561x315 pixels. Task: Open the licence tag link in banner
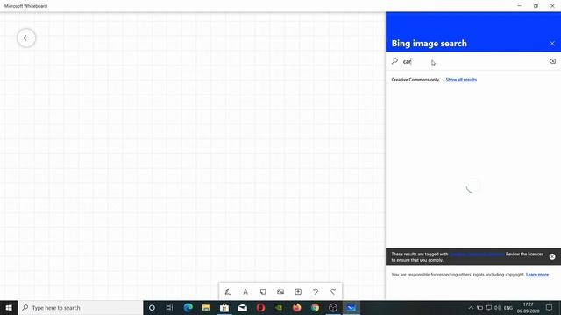[x=477, y=255]
